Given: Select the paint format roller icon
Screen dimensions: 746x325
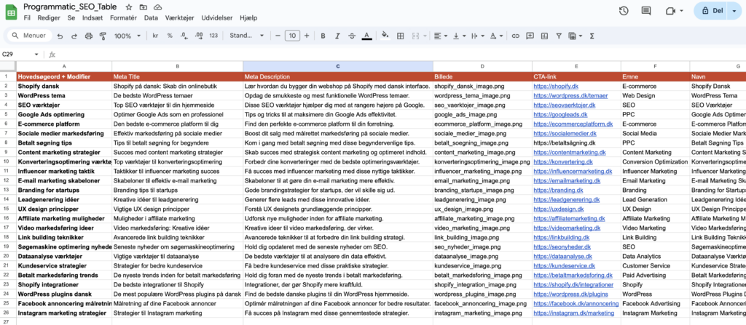Looking at the screenshot, I should [103, 36].
